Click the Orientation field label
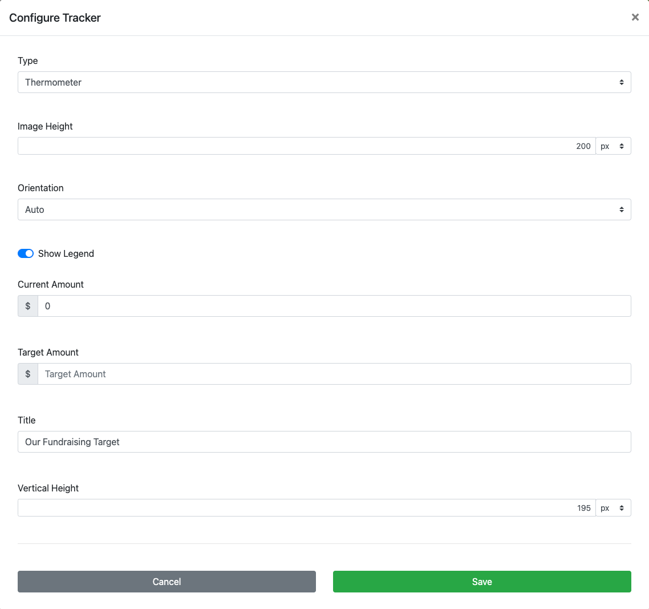 [x=40, y=188]
